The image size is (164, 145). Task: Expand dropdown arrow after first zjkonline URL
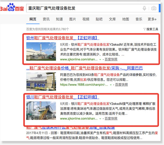[100, 60]
